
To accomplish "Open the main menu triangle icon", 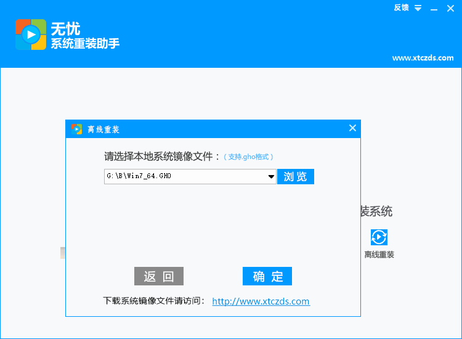I will 418,9.
